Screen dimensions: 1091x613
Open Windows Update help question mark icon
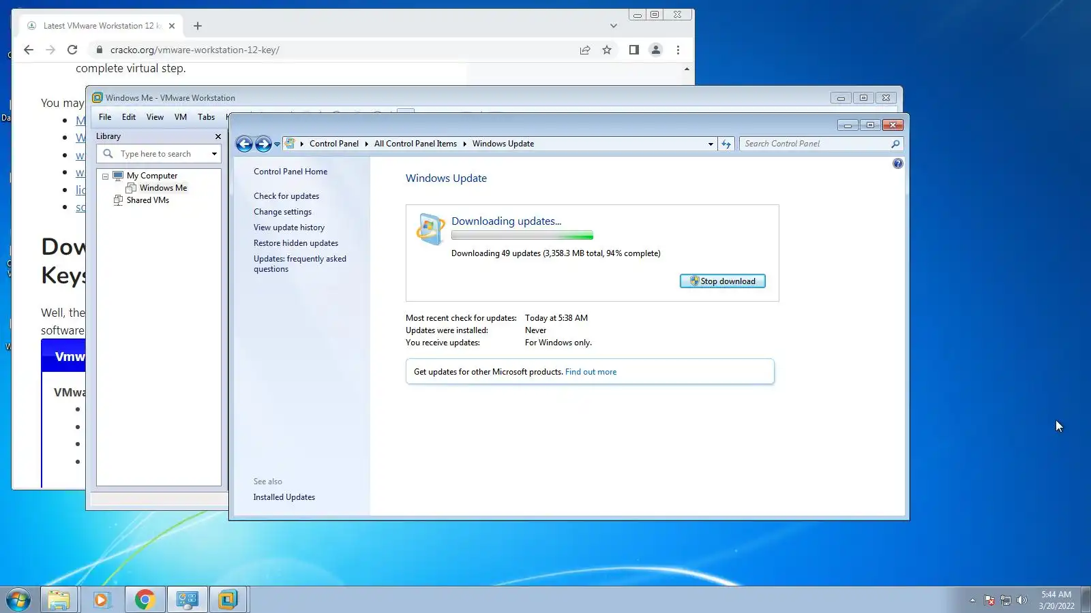click(898, 163)
